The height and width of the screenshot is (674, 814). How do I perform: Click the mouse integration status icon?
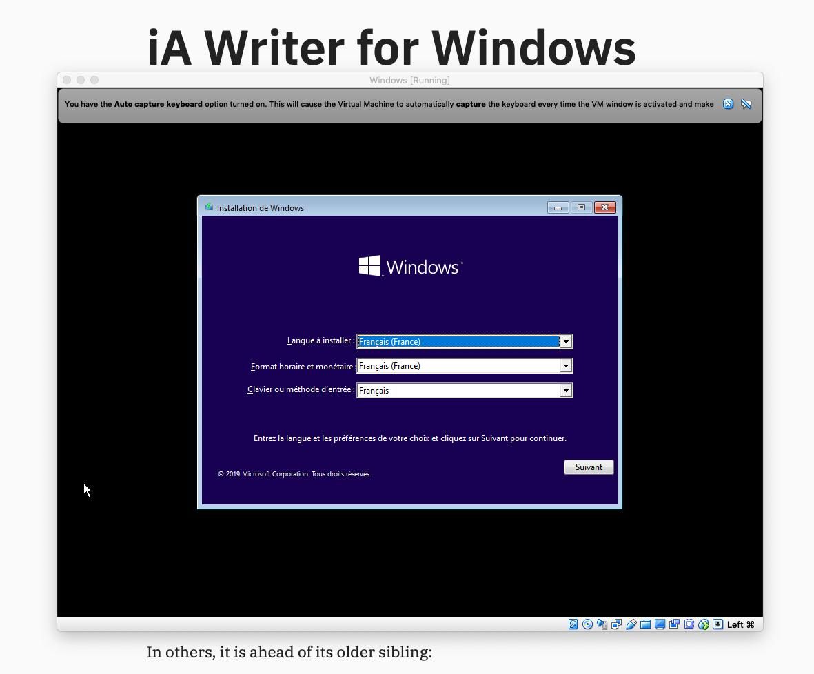[x=703, y=624]
